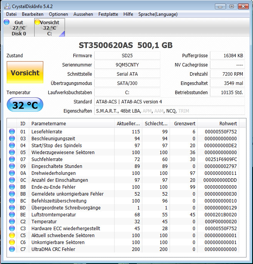Click the Puffergrösse field 16384 KB

[x=227, y=56]
